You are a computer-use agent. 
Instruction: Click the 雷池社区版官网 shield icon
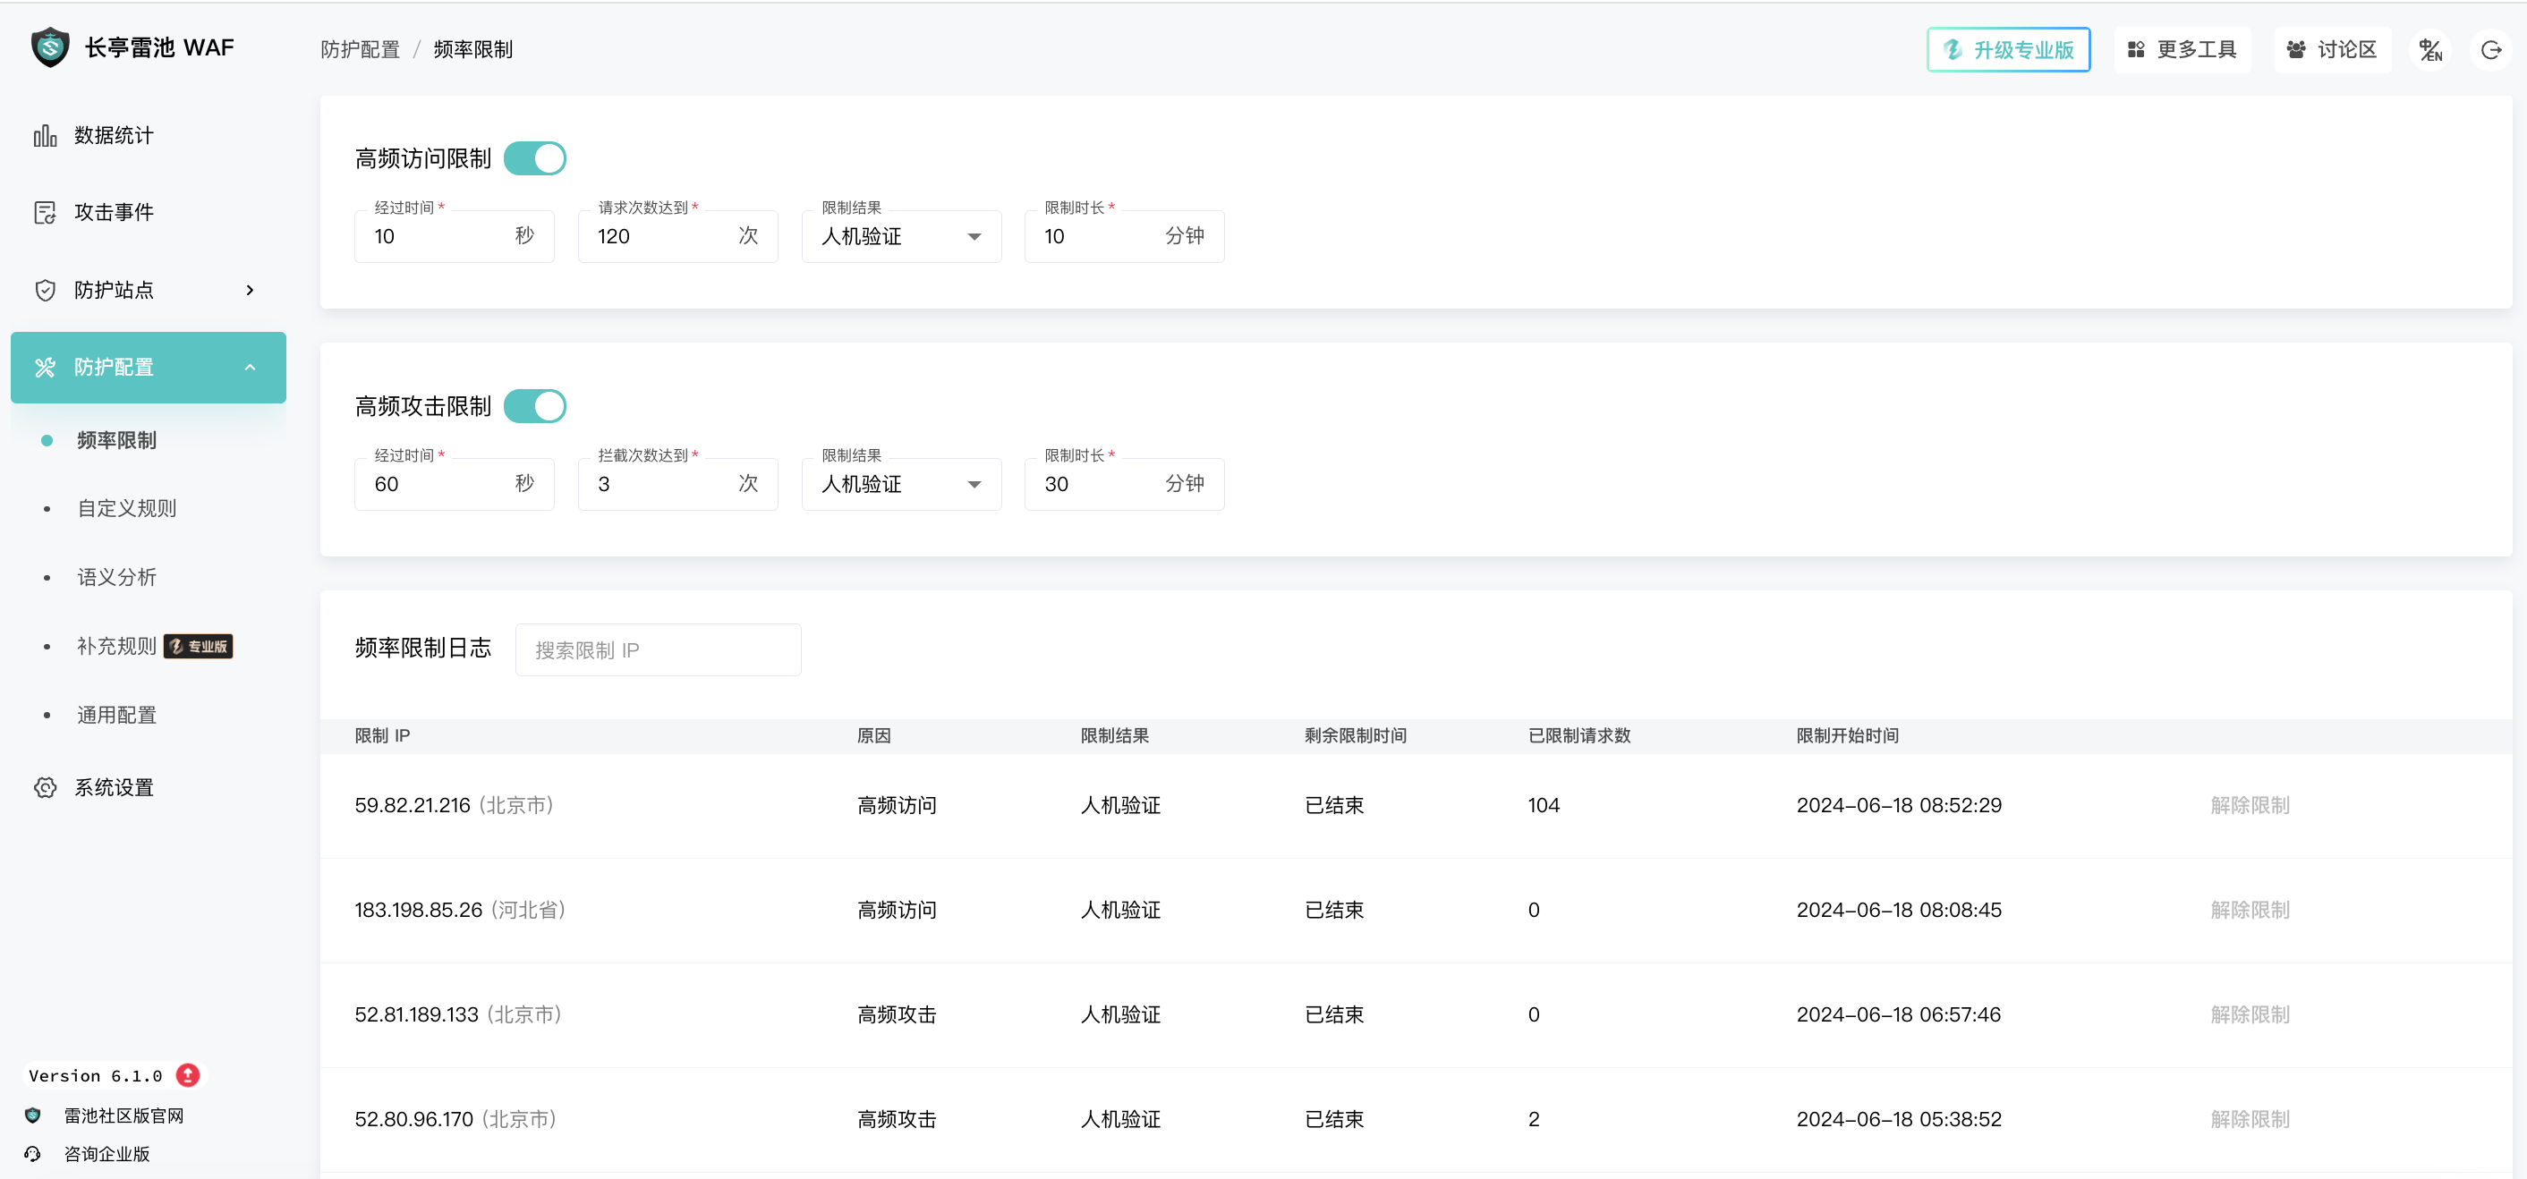click(32, 1115)
